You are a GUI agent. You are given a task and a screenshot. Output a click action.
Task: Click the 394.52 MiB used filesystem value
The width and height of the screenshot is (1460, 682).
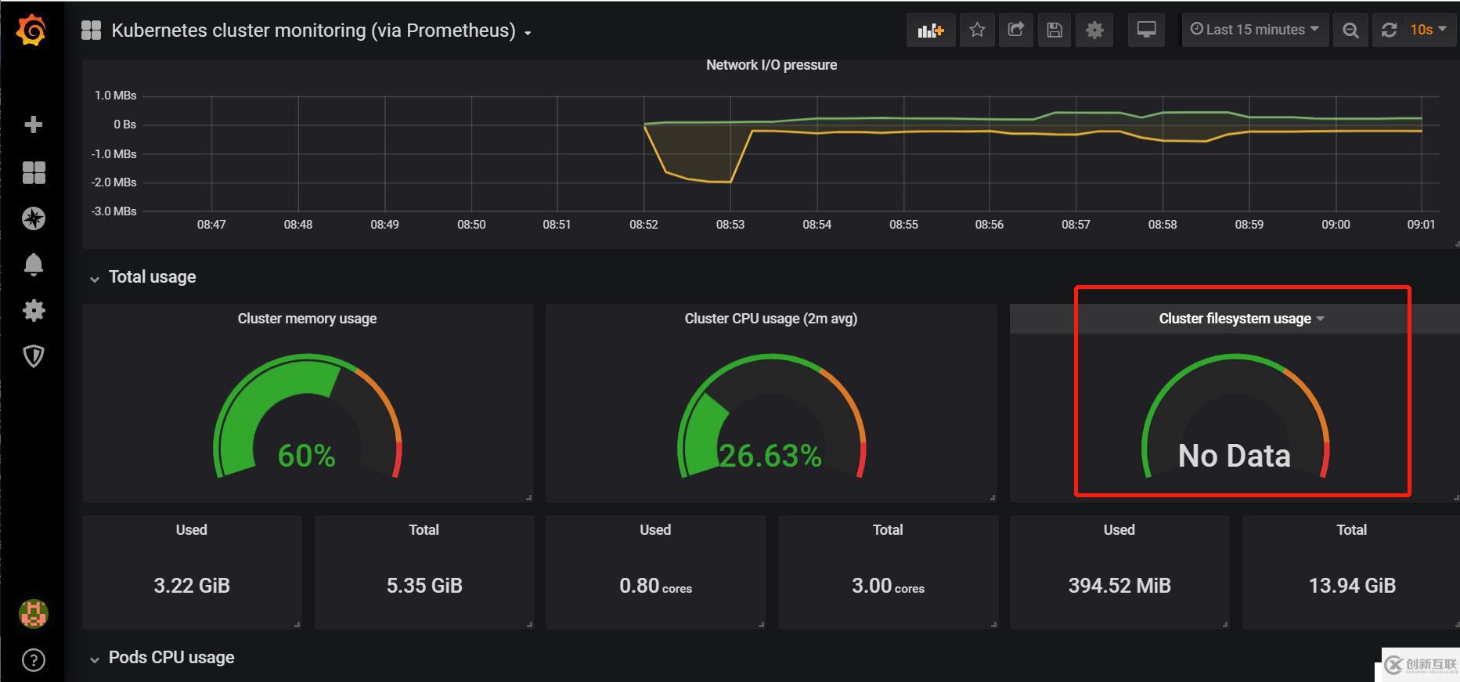[1119, 586]
